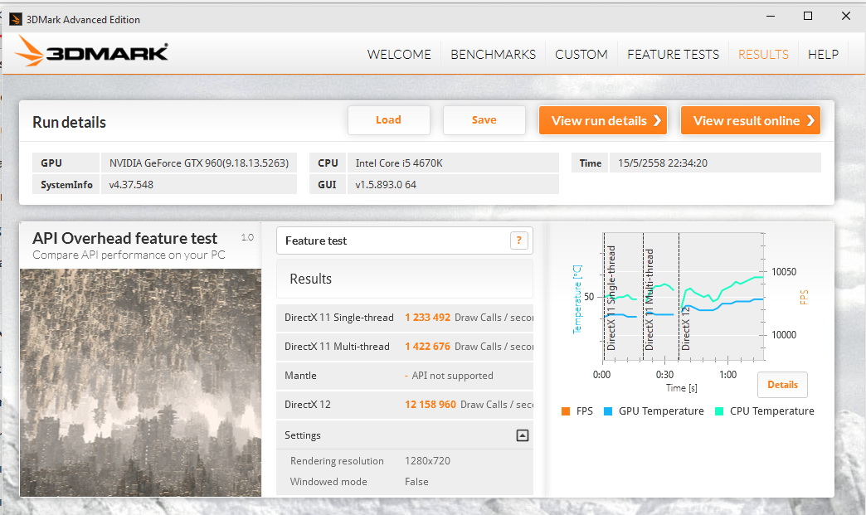Click the DirectX 11 Multi-thread result 1 422 676
The height and width of the screenshot is (515, 866).
(427, 347)
